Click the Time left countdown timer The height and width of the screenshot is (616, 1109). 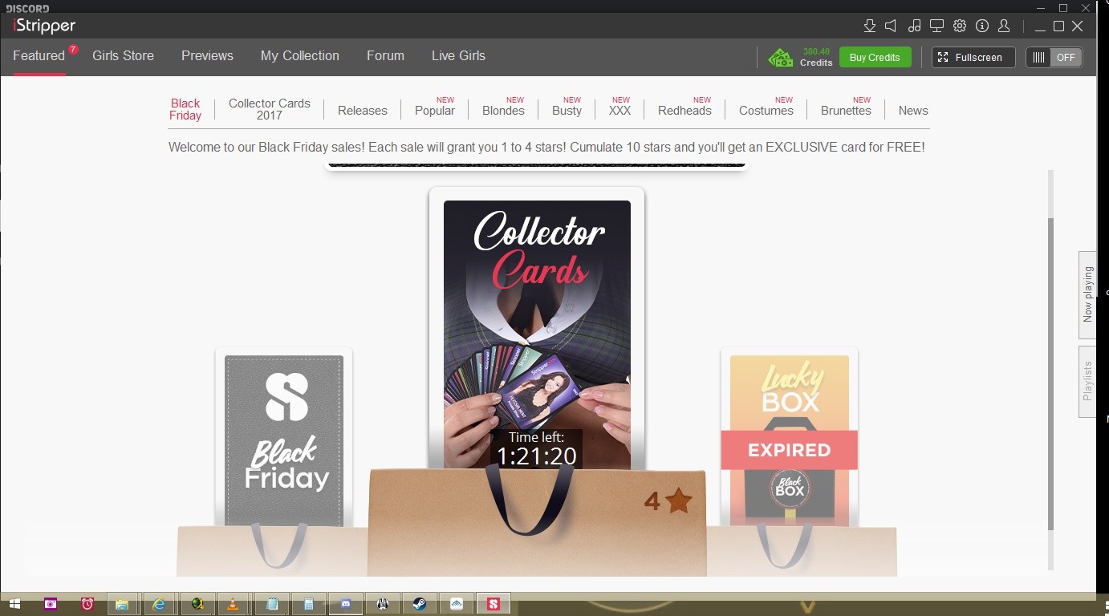(537, 449)
